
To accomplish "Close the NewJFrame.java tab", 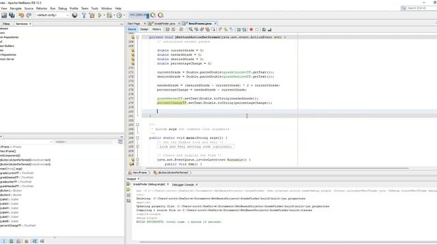I will tap(216, 24).
